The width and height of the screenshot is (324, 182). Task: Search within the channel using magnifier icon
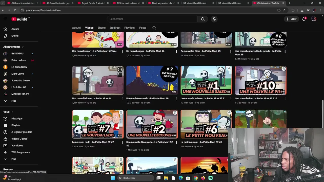[154, 28]
